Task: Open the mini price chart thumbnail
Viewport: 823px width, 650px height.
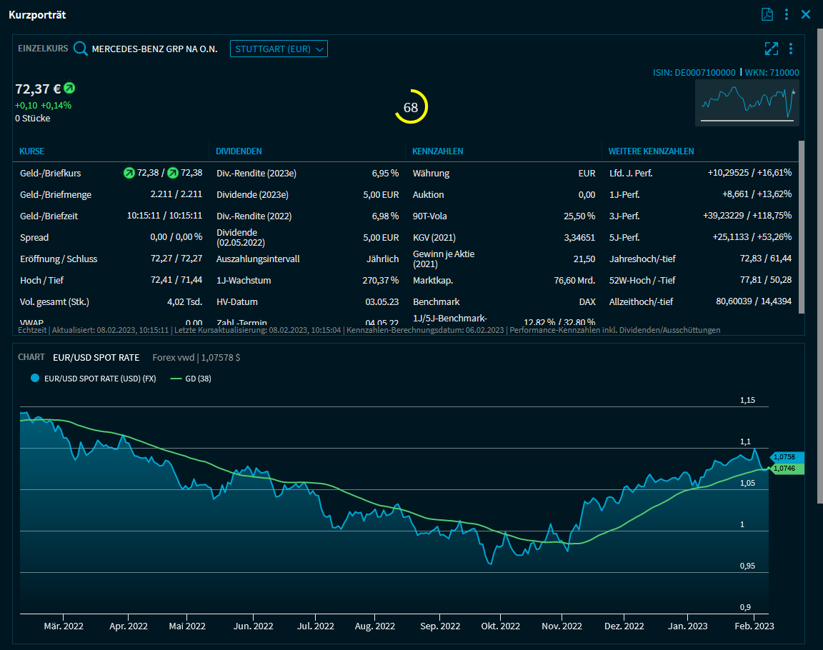Action: click(x=747, y=102)
